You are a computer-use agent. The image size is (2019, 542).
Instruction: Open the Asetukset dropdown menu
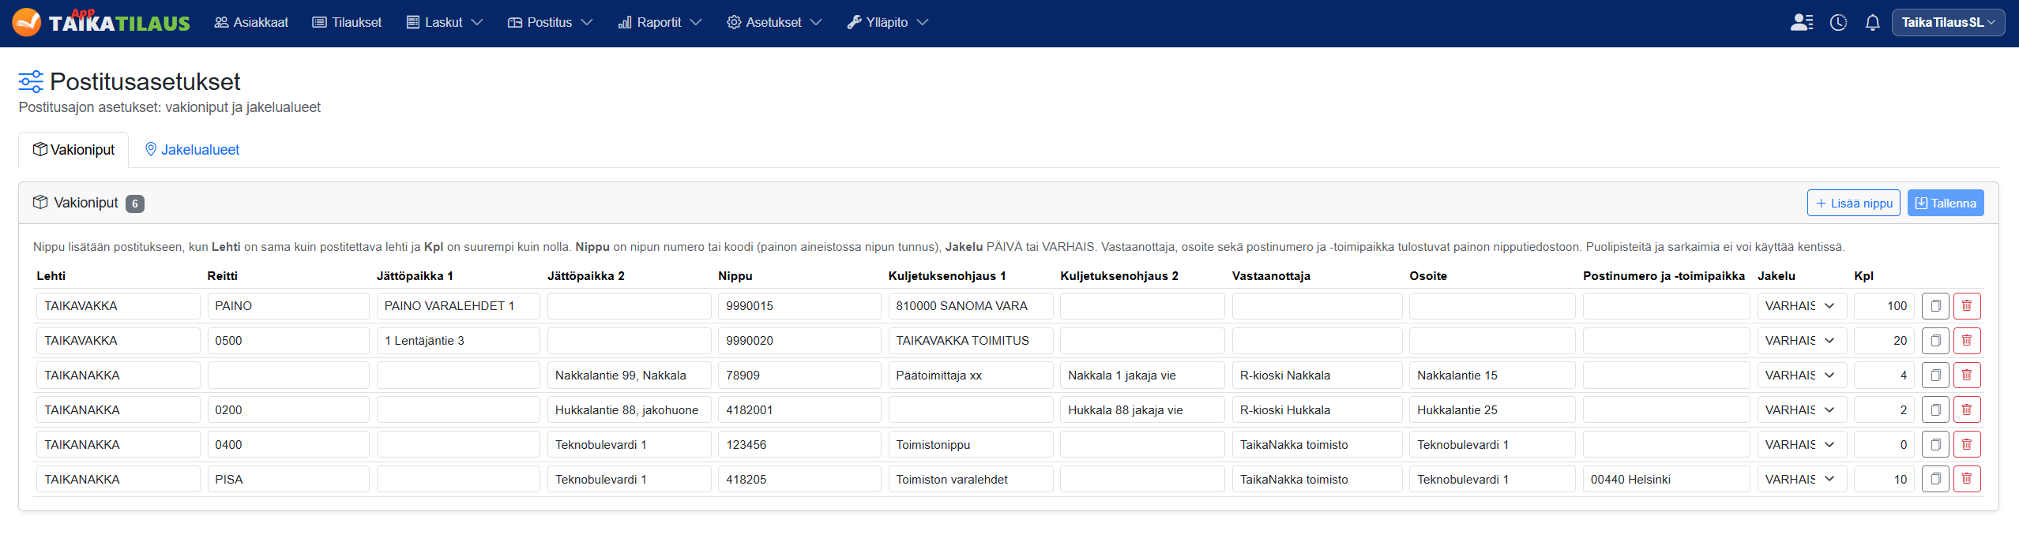(x=774, y=22)
